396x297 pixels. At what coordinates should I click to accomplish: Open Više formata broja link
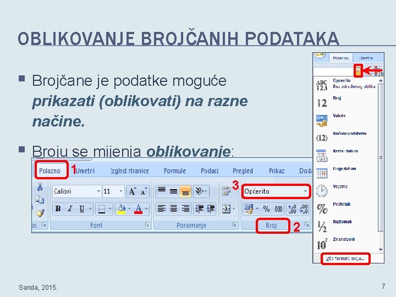coord(345,258)
